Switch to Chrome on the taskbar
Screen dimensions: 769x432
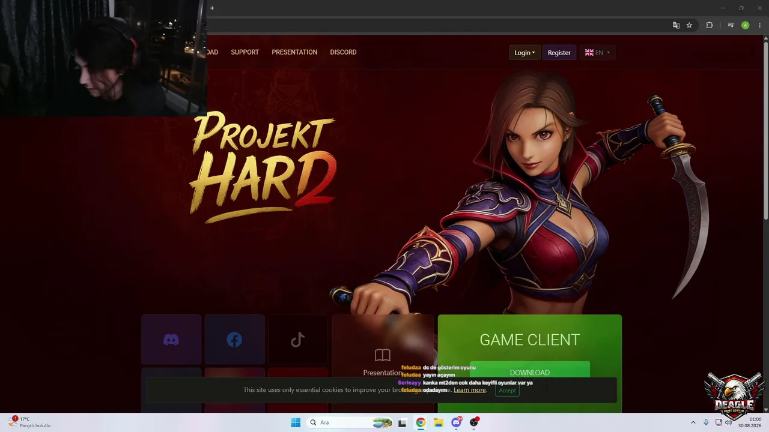tap(421, 422)
